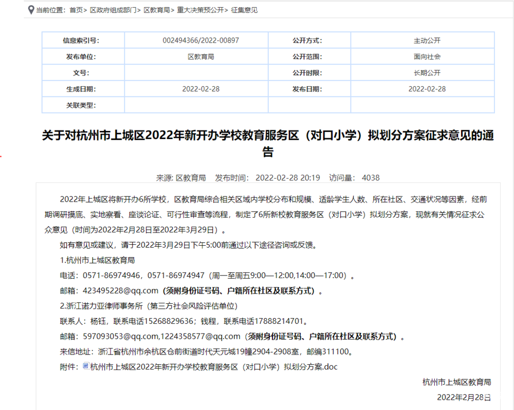Open the 首页 breadcrumb link
Viewport: 514px width, 410px height.
click(x=76, y=10)
